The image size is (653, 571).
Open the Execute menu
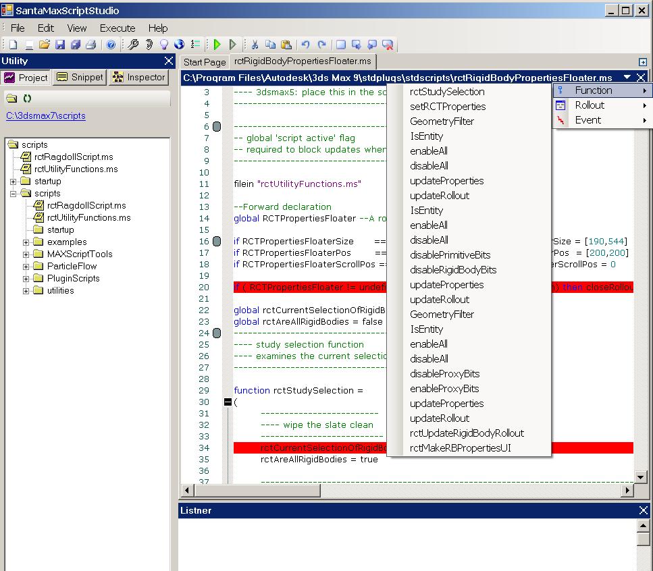click(x=117, y=28)
